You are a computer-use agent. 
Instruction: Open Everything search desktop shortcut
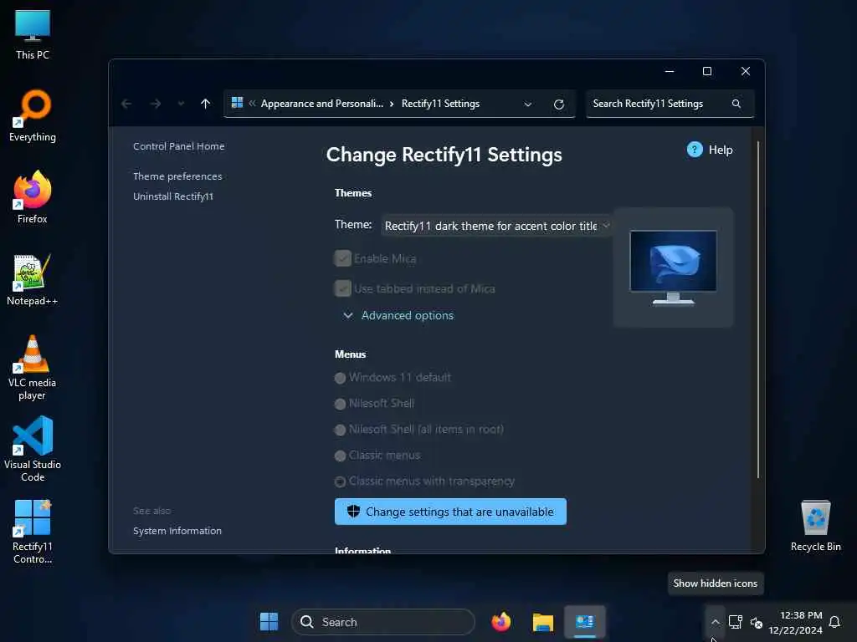(x=33, y=115)
